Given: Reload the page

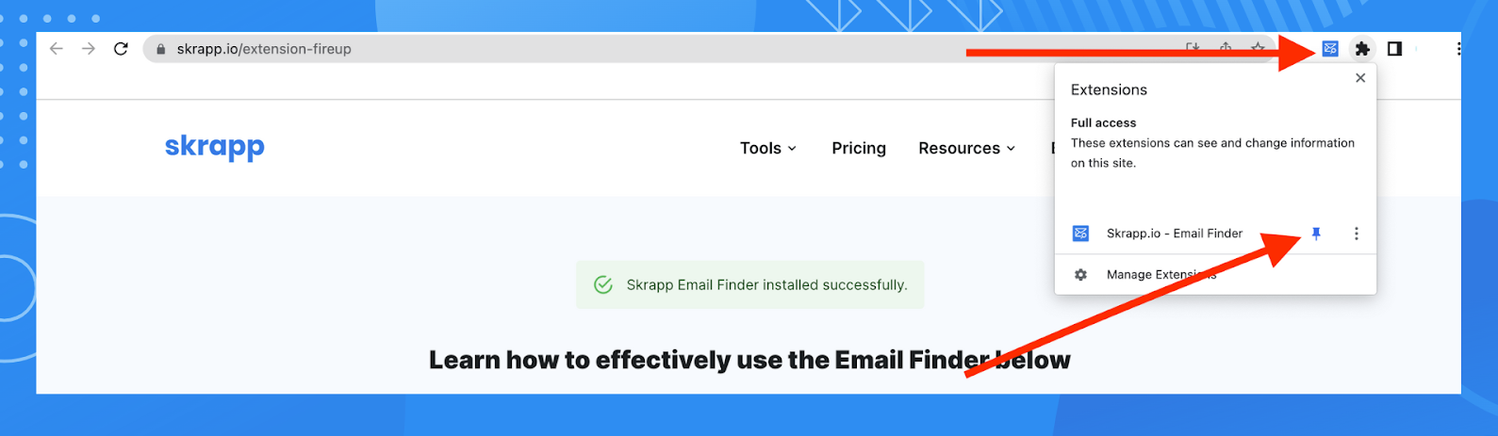Looking at the screenshot, I should (121, 49).
